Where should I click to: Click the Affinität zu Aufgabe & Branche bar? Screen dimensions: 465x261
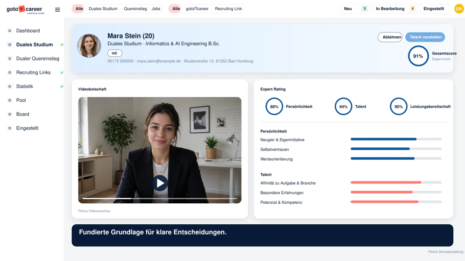(x=396, y=183)
